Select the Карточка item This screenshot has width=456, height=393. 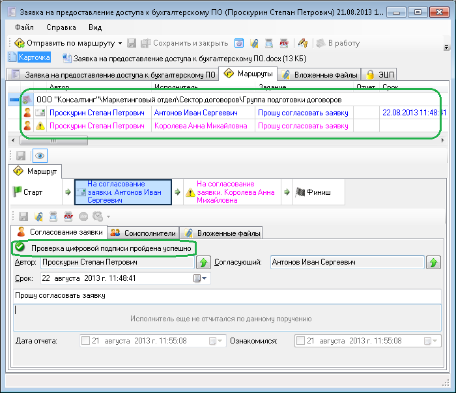30,57
